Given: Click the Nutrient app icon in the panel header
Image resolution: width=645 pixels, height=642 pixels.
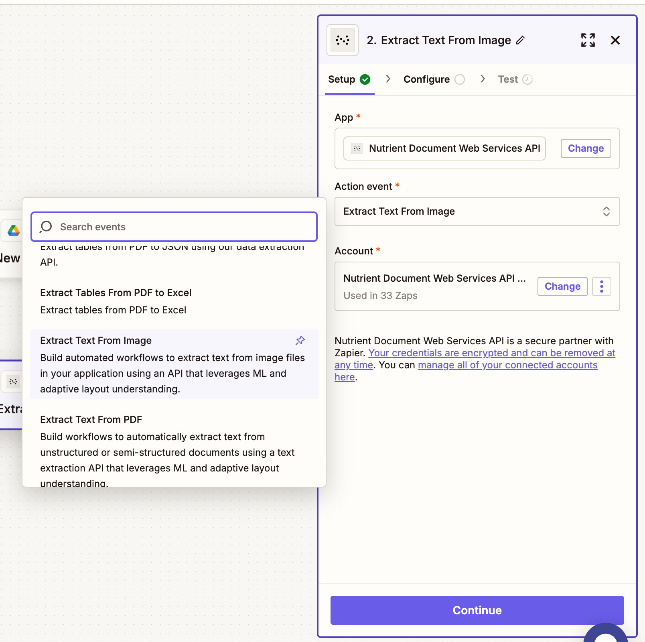Looking at the screenshot, I should click(x=342, y=40).
